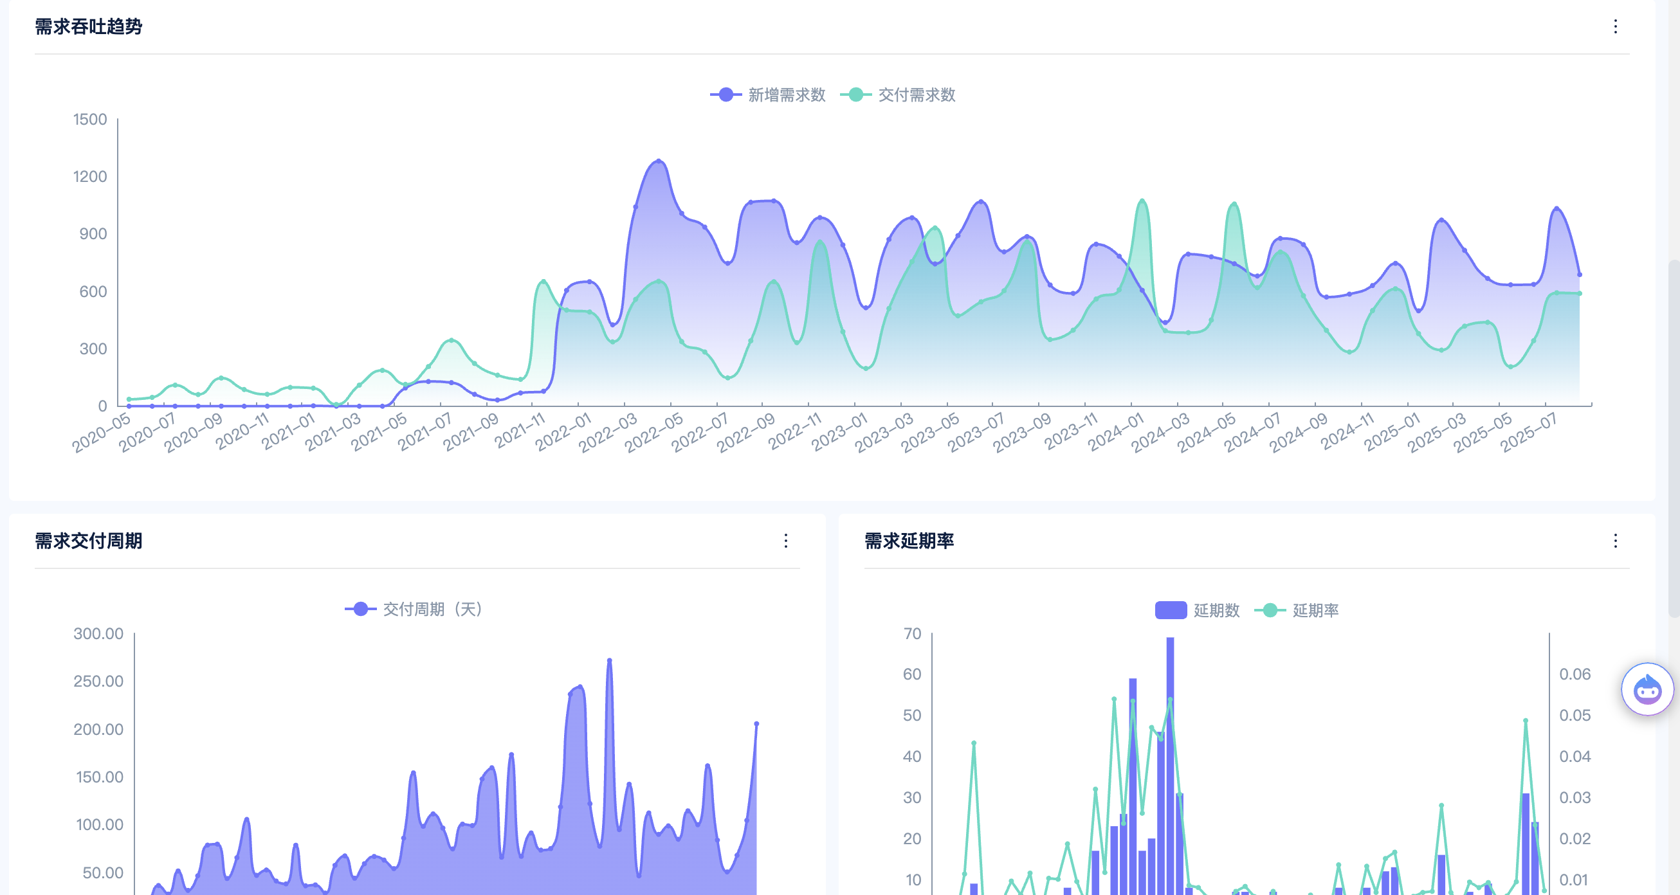The image size is (1680, 895).
Task: Click the 2022-05 peak point of 新增需求数
Action: [659, 160]
